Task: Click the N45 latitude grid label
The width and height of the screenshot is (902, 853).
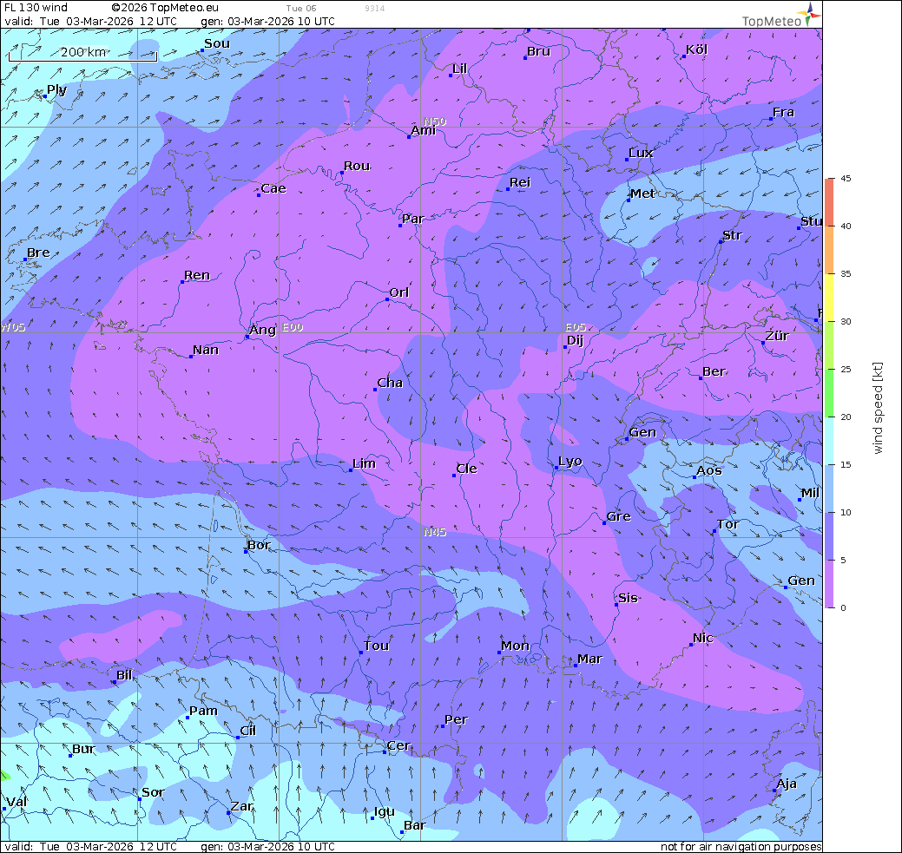Action: point(435,532)
